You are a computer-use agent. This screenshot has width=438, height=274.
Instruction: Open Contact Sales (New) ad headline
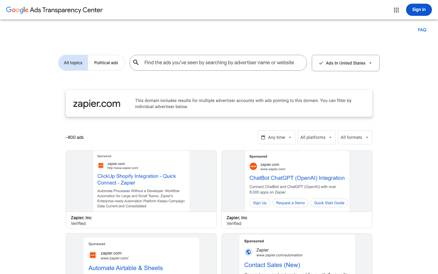[272, 265]
